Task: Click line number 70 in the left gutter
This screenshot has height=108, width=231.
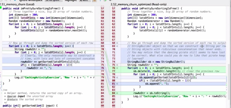Action: [x=102, y=49]
